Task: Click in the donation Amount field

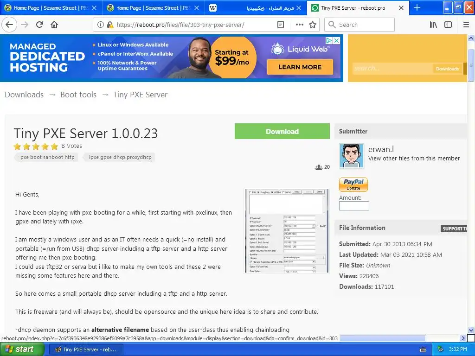Action: [354, 206]
